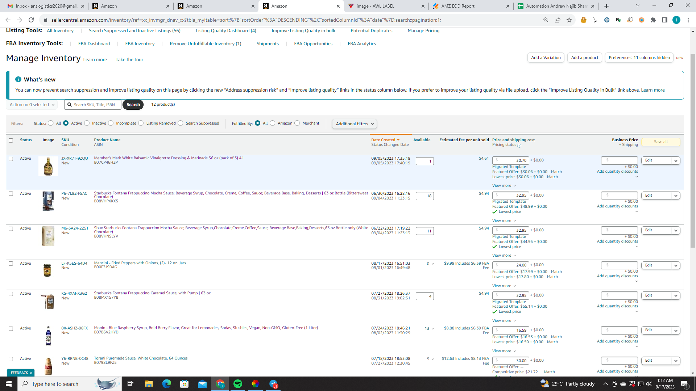Open the Chrome three-dot menu
Image resolution: width=696 pixels, height=391 pixels.
click(x=688, y=20)
